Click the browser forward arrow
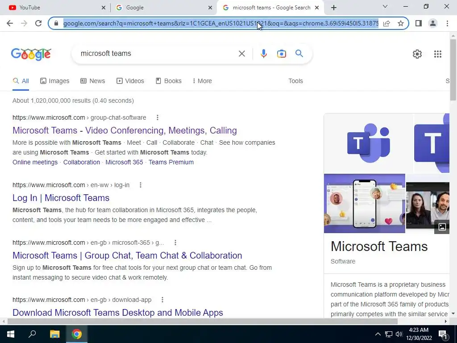 pos(24,23)
